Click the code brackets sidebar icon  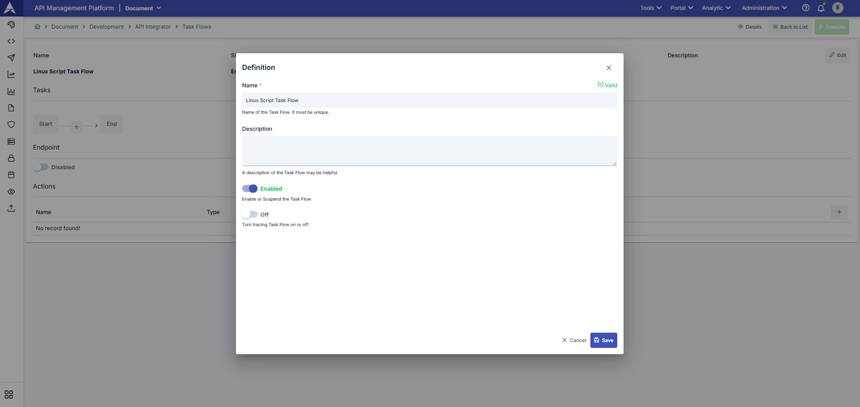11,41
